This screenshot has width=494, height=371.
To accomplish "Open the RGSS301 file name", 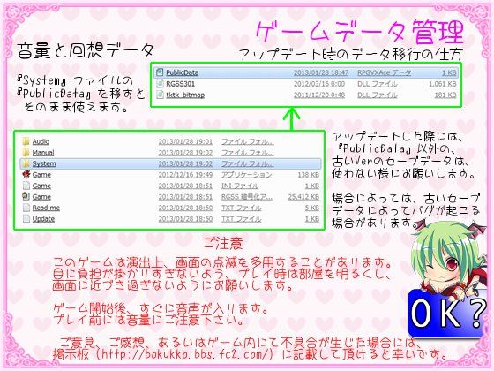I will [181, 84].
